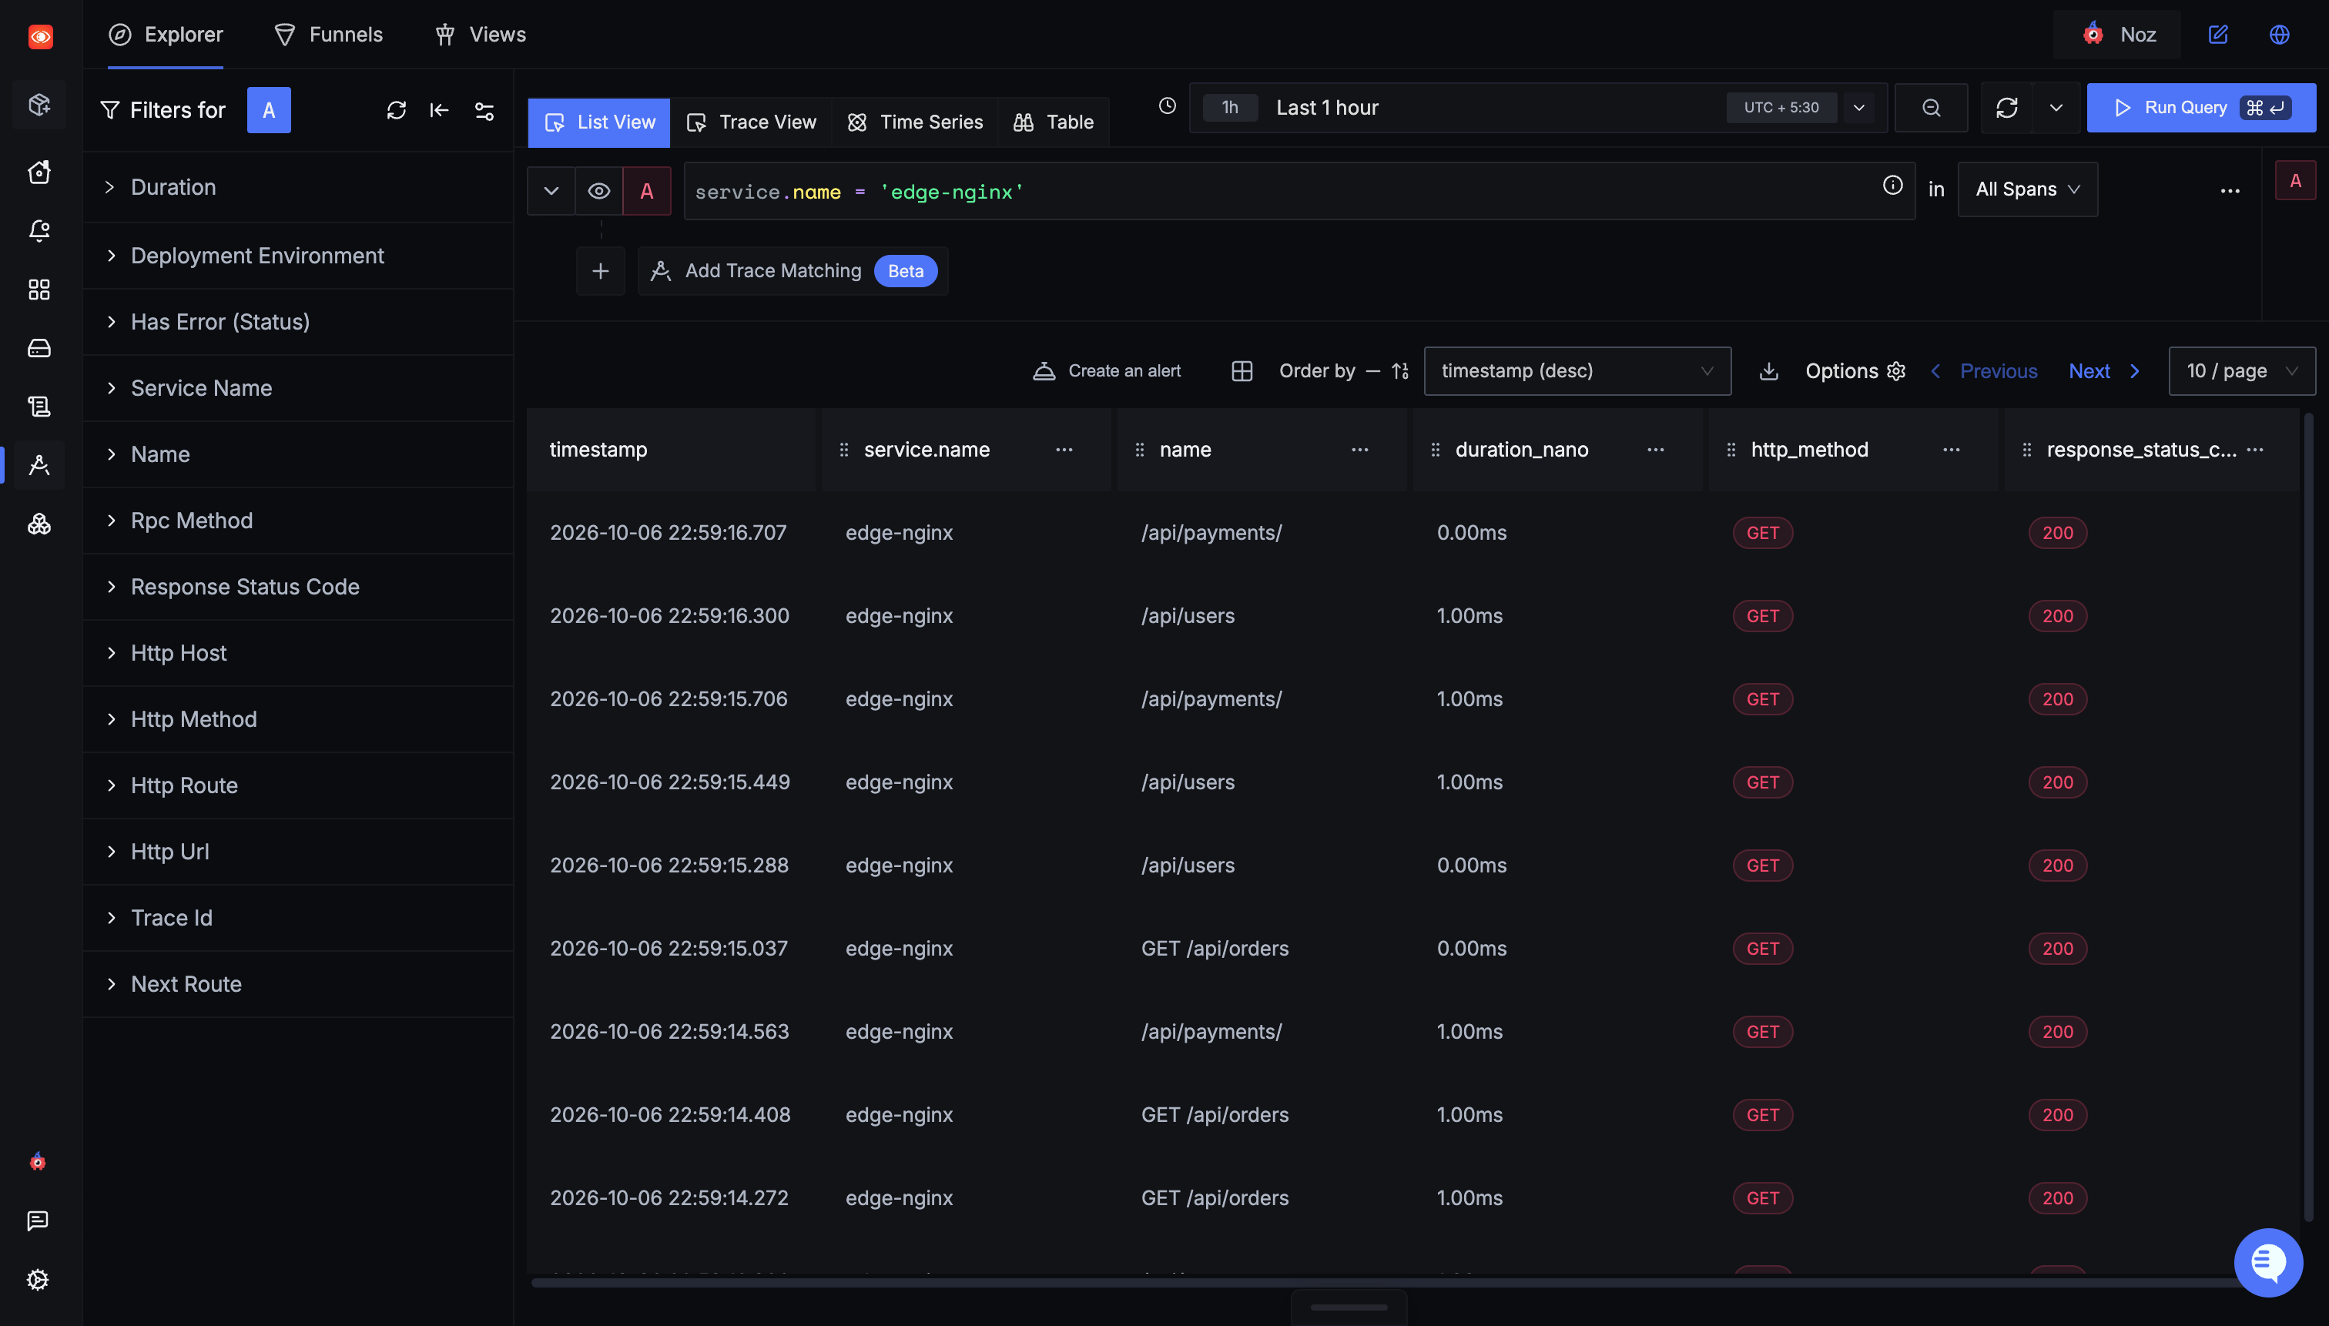
Task: Select filter query A badge
Action: pyautogui.click(x=269, y=110)
